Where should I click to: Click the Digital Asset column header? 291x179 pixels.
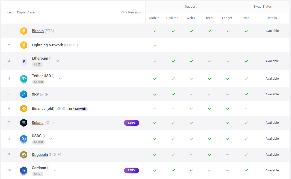(x=26, y=12)
